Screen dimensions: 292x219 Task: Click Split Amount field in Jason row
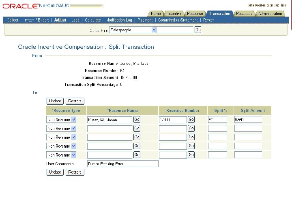click(x=248, y=120)
